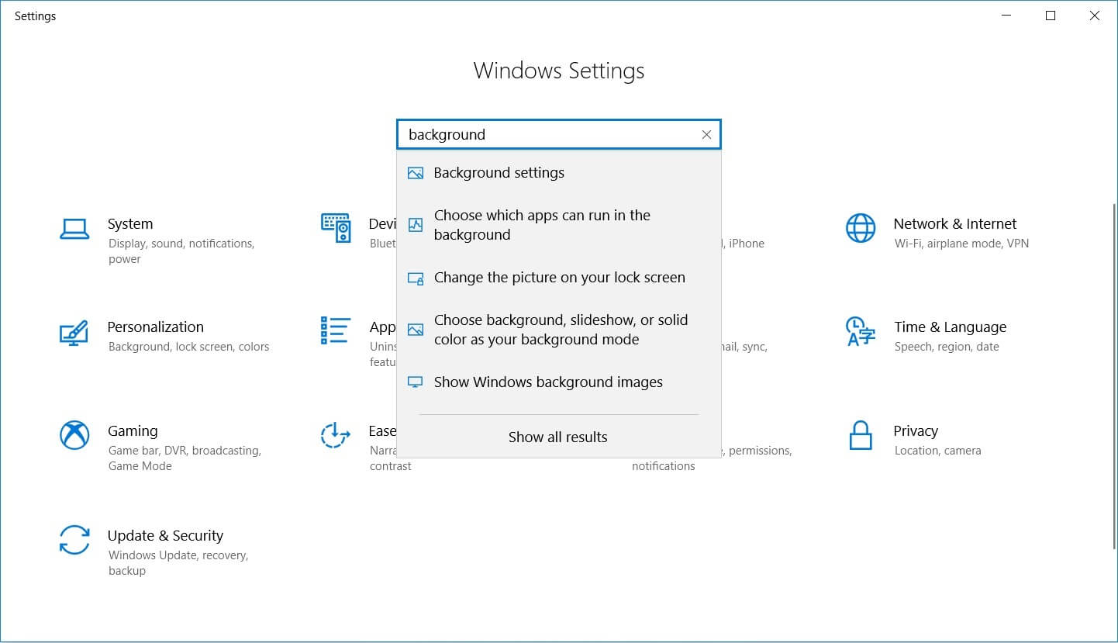
Task: Select Change the picture on your lock screen
Action: [x=559, y=278]
